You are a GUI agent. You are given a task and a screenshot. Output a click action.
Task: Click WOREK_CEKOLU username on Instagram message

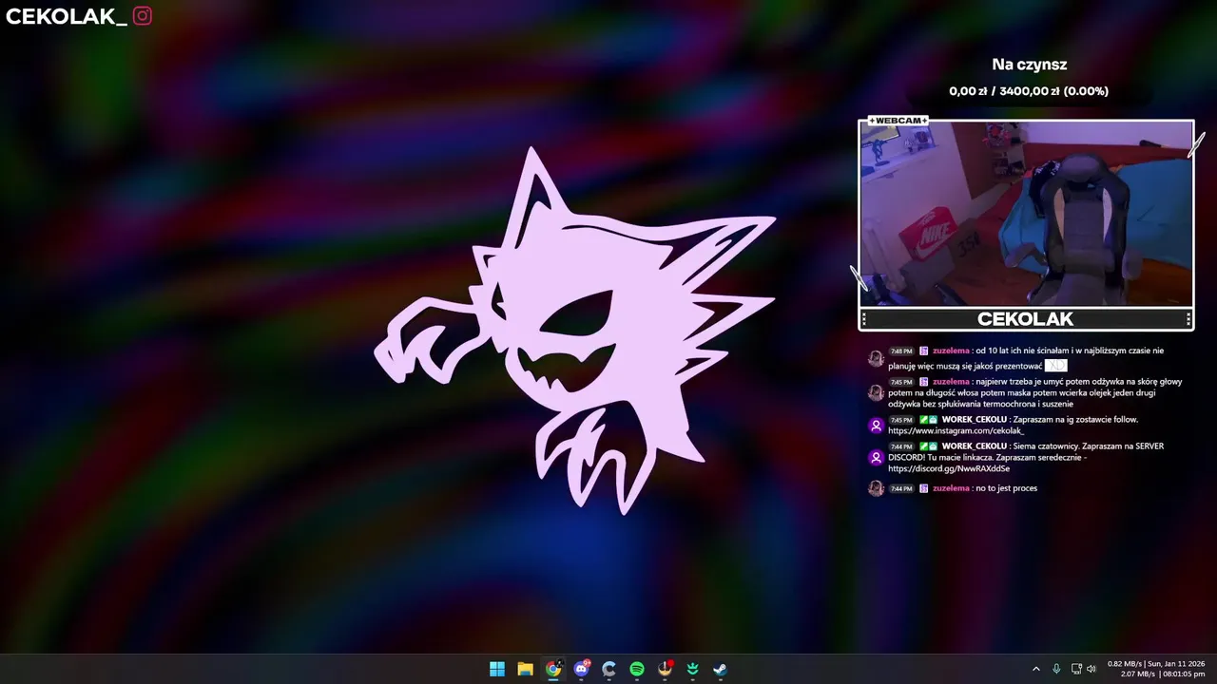(x=974, y=420)
